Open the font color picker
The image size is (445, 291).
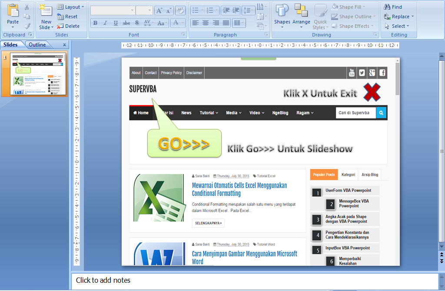pos(176,23)
